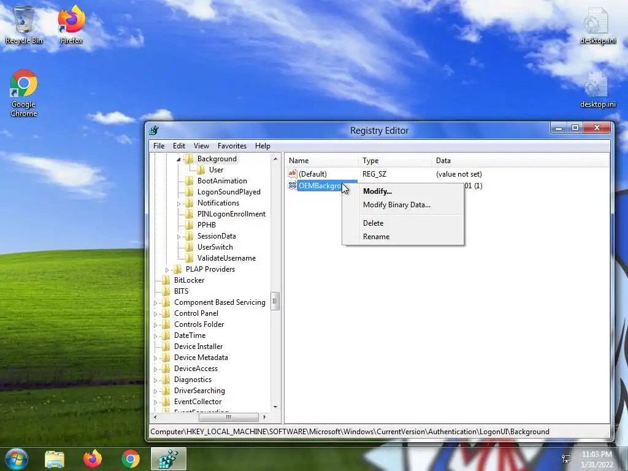Screen dimensions: 628x471
Task: Click the tree horizontal scrollbar thumb
Action: (x=228, y=417)
